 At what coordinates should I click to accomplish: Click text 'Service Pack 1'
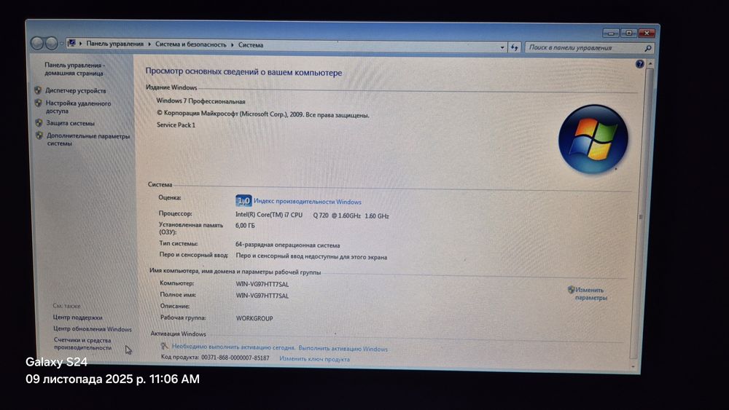[176, 125]
